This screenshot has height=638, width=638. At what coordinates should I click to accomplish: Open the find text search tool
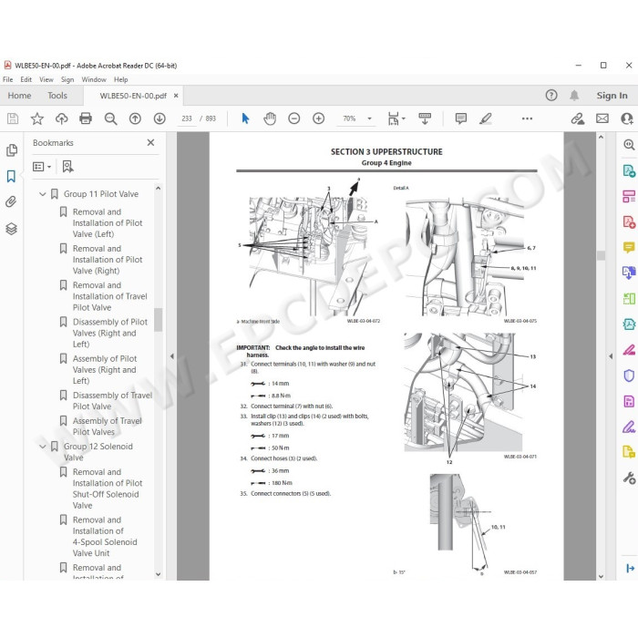click(110, 118)
